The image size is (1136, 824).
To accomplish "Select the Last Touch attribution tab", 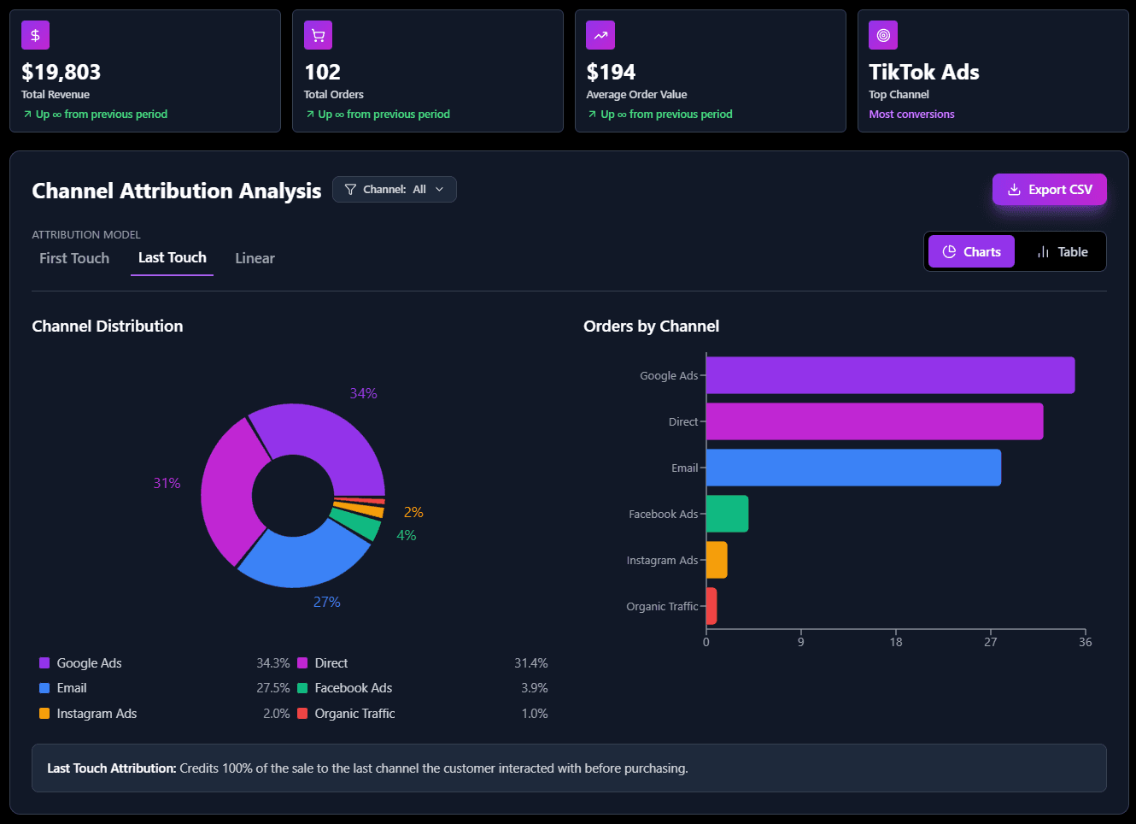I will (x=172, y=258).
